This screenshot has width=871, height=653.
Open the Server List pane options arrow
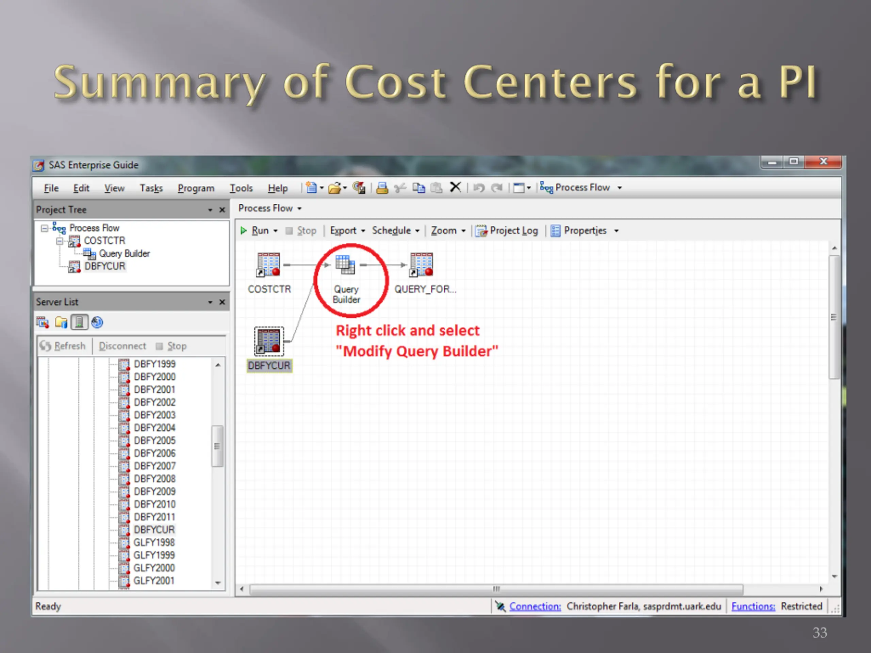pyautogui.click(x=210, y=302)
